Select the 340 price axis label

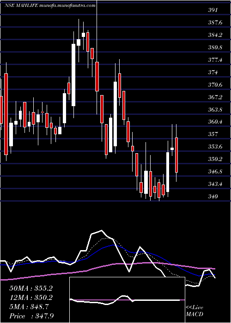(213, 196)
